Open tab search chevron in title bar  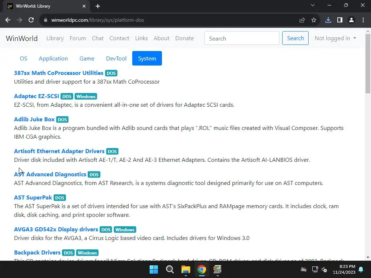313,5
